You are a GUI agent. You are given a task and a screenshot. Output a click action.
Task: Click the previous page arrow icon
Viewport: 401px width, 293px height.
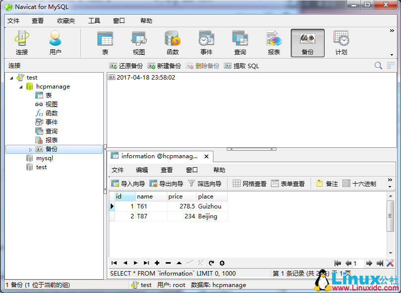[348, 263]
